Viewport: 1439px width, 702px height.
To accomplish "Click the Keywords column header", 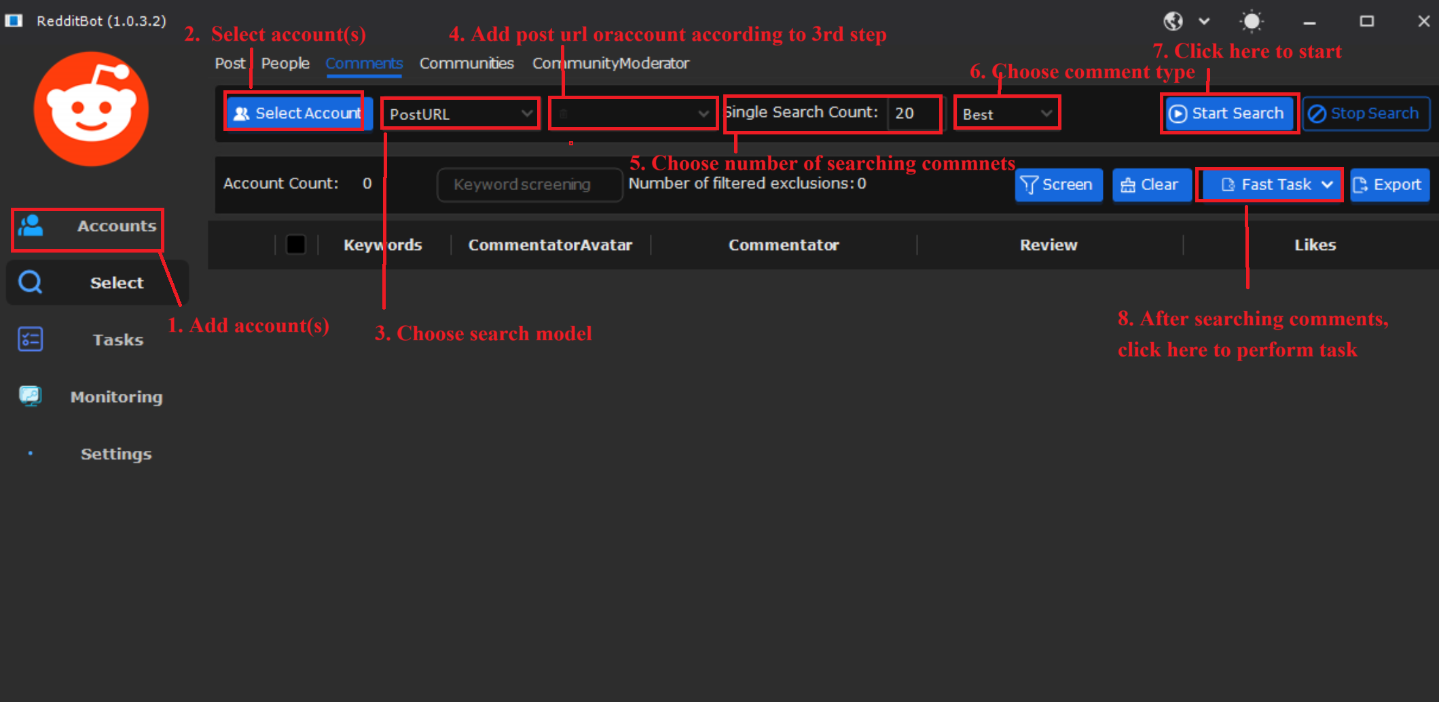I will point(383,245).
